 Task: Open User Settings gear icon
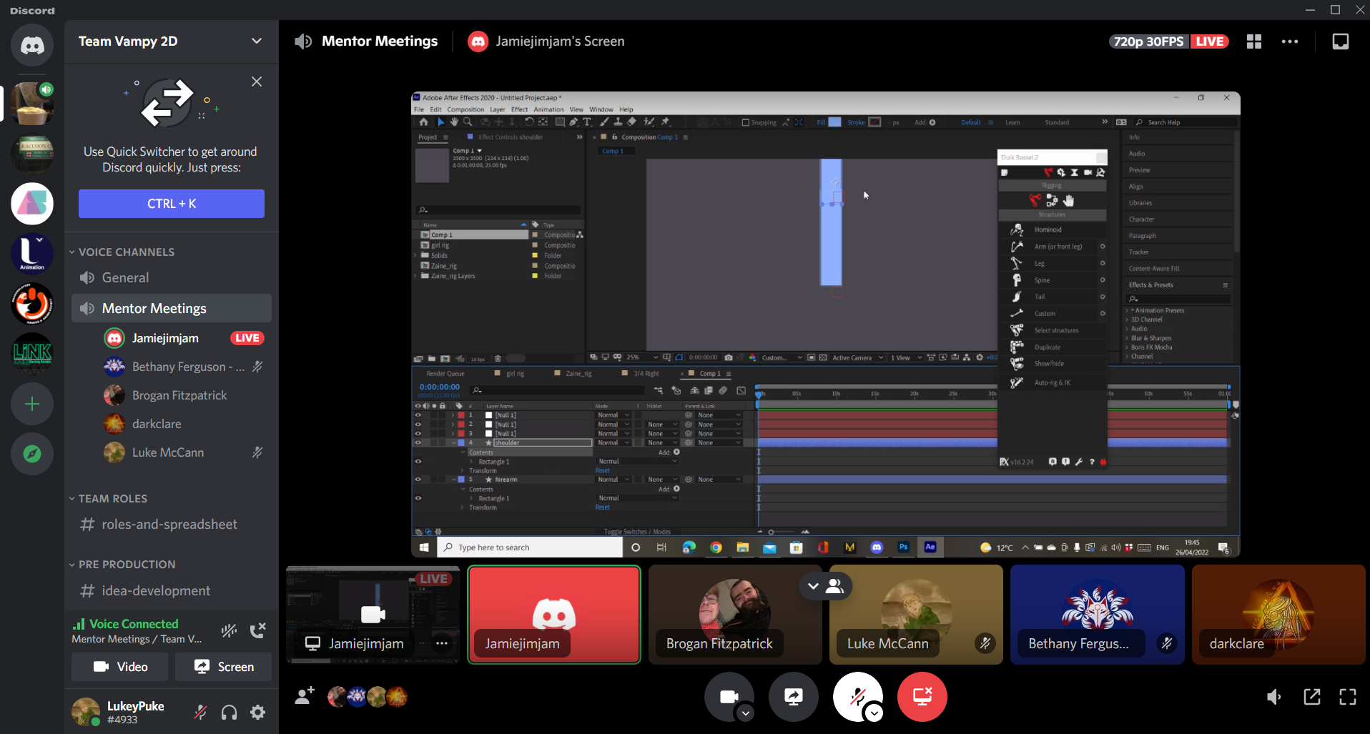tap(258, 712)
